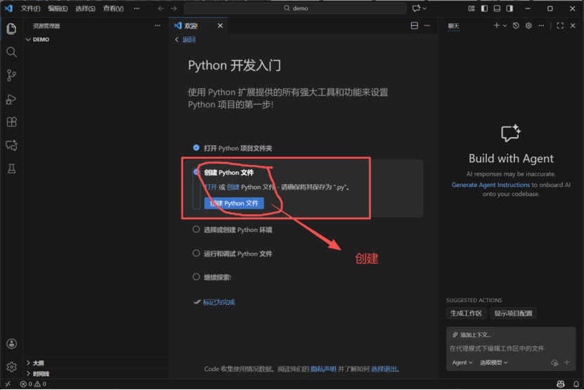Click the 标记为完成 link
Image resolution: width=584 pixels, height=390 pixels.
pos(219,302)
